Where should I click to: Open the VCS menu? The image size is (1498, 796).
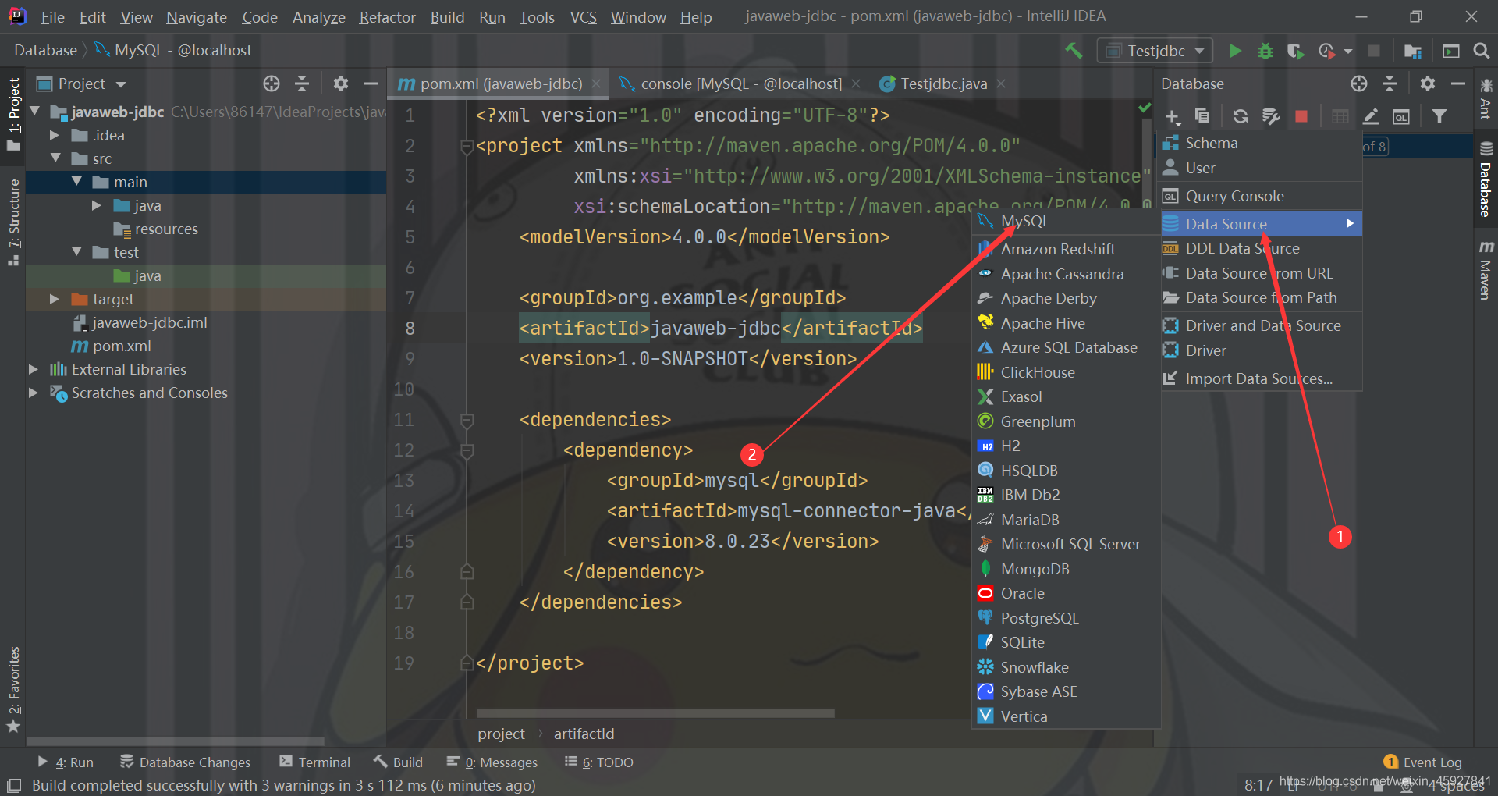(583, 17)
